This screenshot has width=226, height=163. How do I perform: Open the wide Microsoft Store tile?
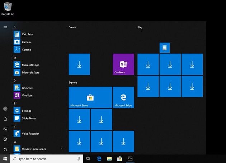90,97
